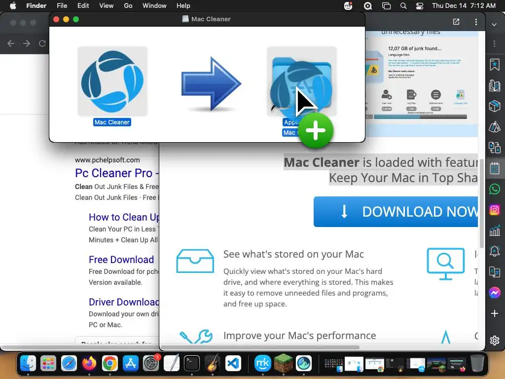Open Launchpad in the Dock
Viewport: 505px width, 379px height.
[48, 364]
